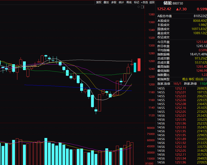Select the 储能 index name title
The height and width of the screenshot is (165, 207).
tap(167, 3)
